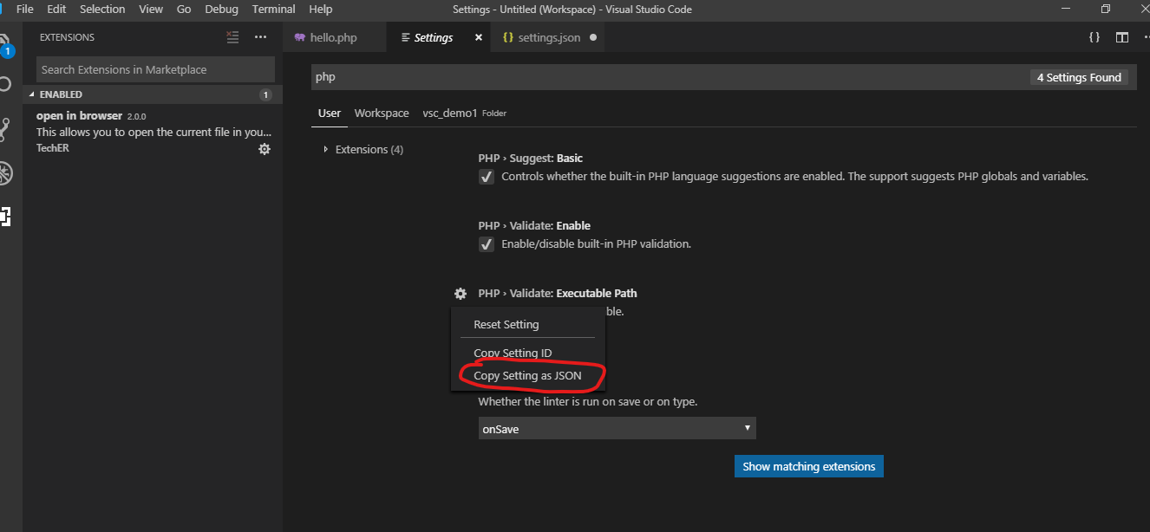Split the editor layout icon
The width and height of the screenshot is (1150, 532).
point(1122,37)
